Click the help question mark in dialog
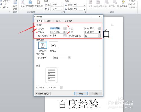 coord(92,17)
